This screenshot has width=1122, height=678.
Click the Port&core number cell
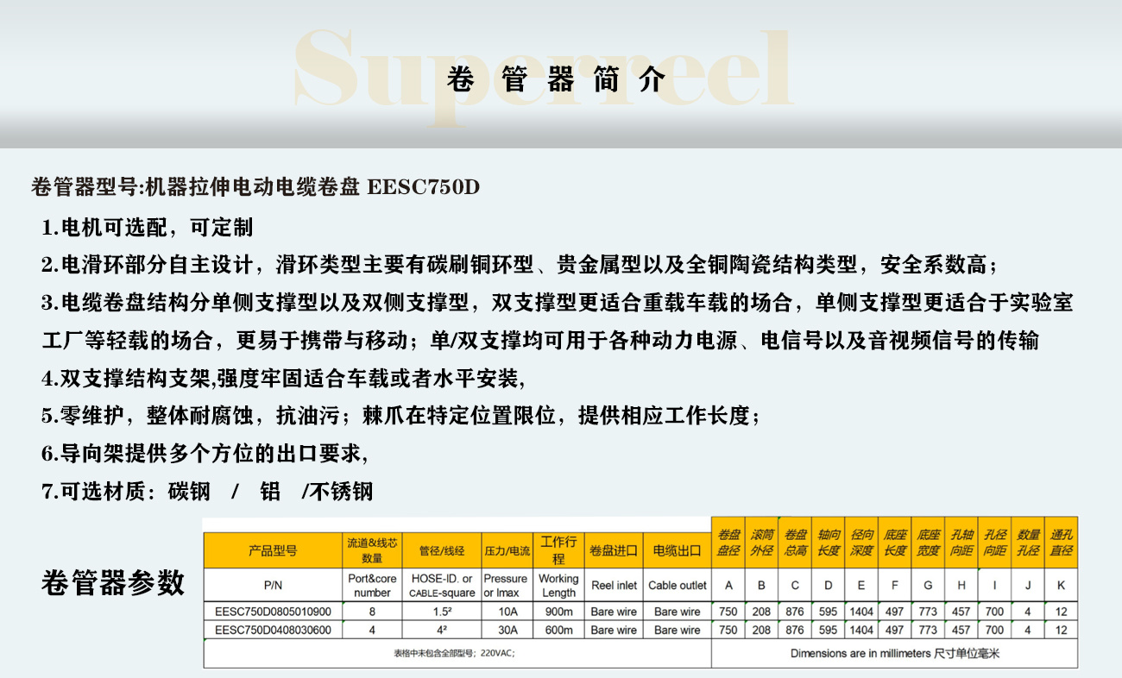point(372,585)
